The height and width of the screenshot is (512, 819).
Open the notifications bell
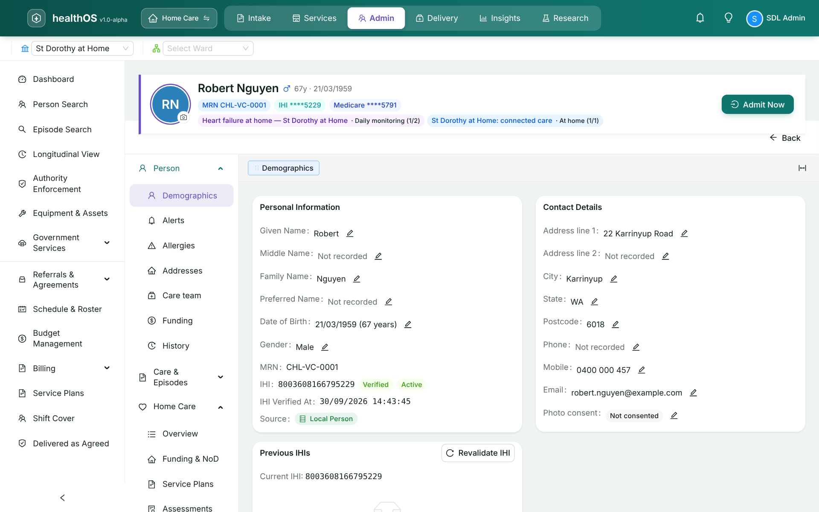coord(700,18)
